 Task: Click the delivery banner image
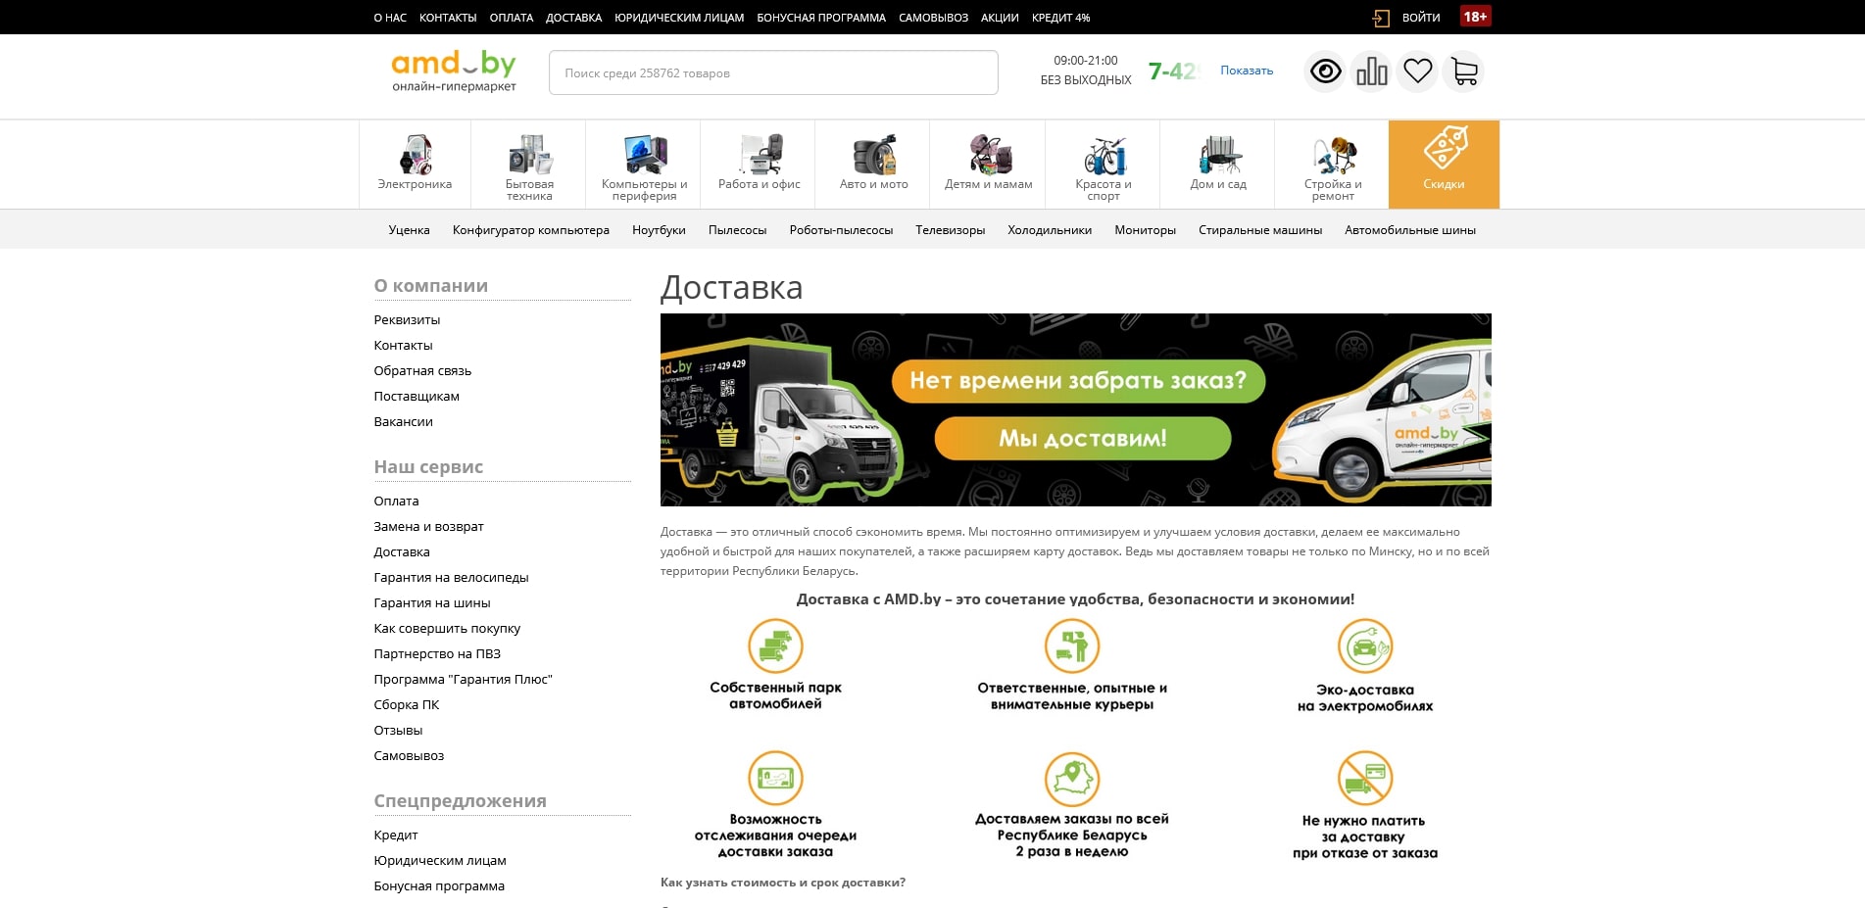(1076, 410)
